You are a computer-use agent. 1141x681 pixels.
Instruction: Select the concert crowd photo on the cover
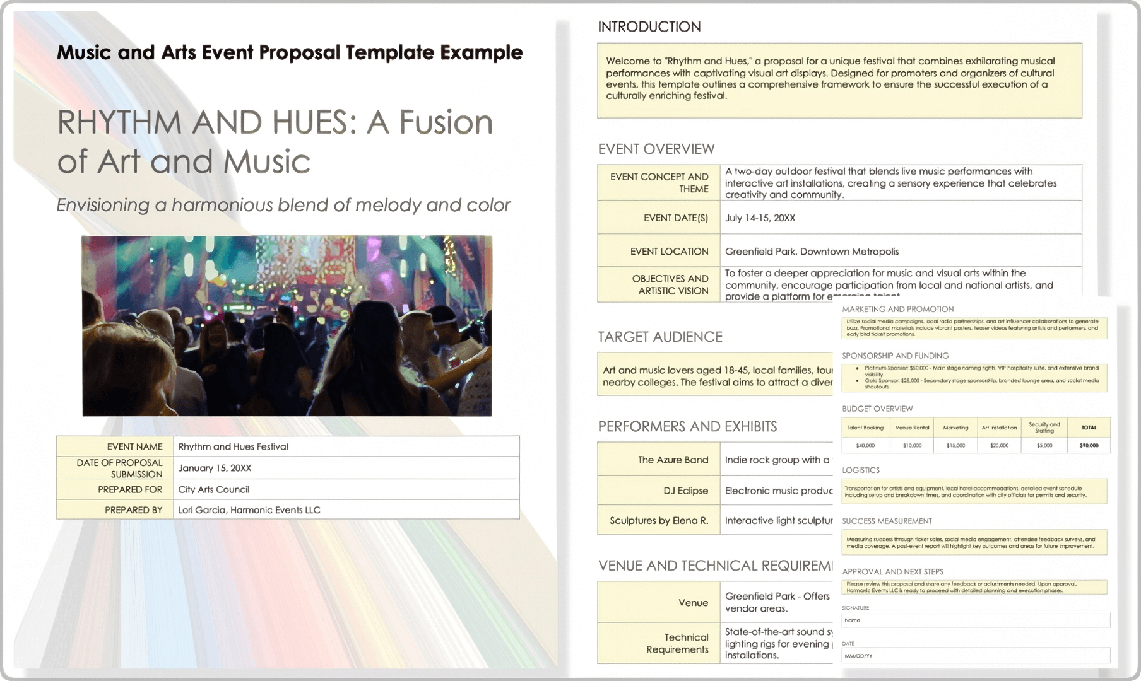pos(287,326)
